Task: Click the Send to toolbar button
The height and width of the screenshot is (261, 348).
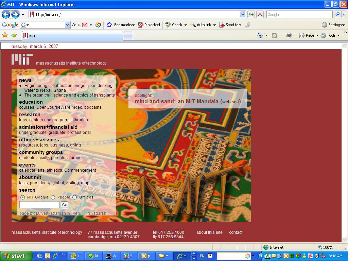Action: (x=230, y=25)
